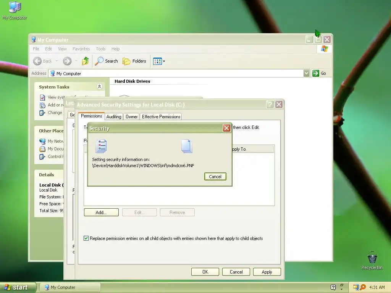Click the green Go arrow button
The image size is (391, 293).
316,73
